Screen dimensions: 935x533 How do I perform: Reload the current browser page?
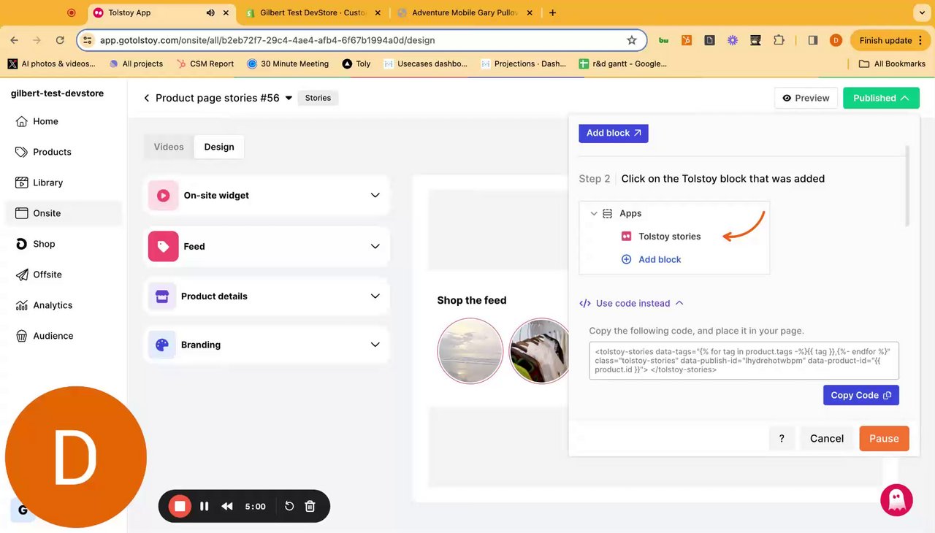coord(60,40)
